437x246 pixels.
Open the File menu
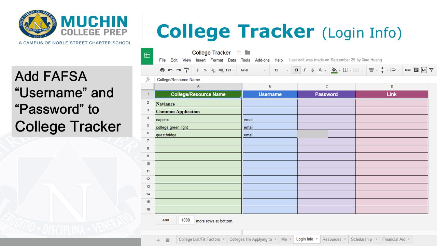point(163,60)
